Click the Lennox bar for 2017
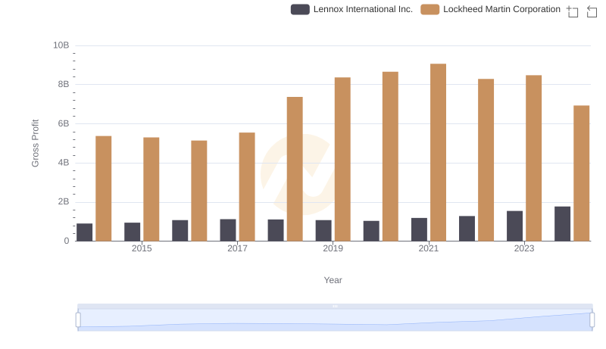The height and width of the screenshot is (349, 606). click(228, 230)
